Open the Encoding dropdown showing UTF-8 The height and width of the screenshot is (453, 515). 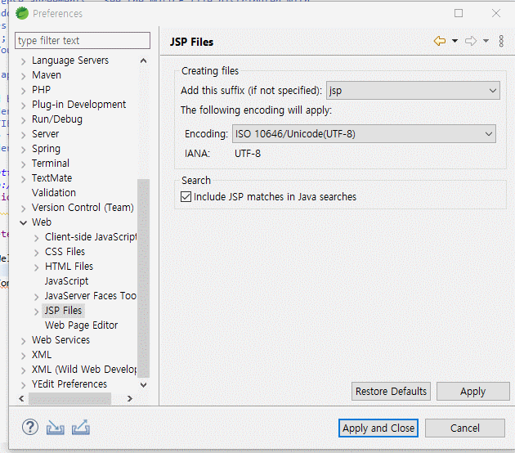click(364, 134)
